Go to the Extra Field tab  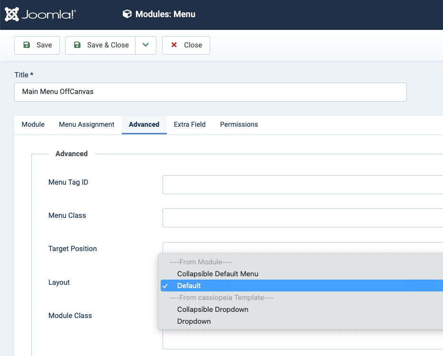(190, 124)
